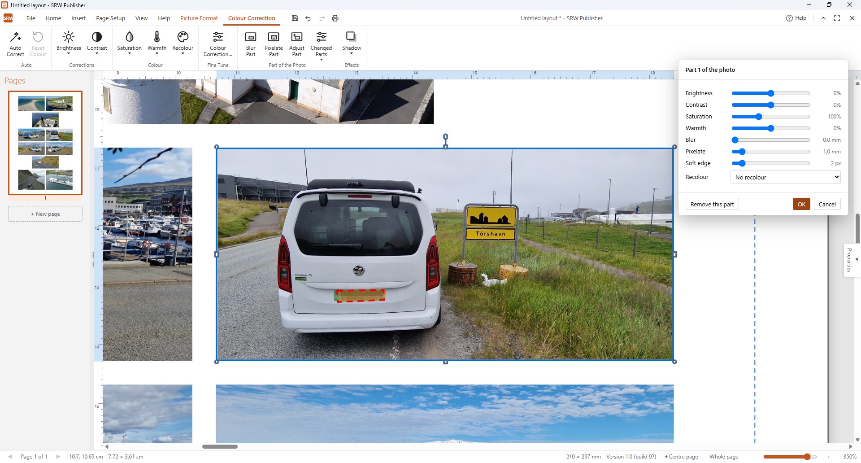861x463 pixels.
Task: Open the File menu
Action: point(31,18)
